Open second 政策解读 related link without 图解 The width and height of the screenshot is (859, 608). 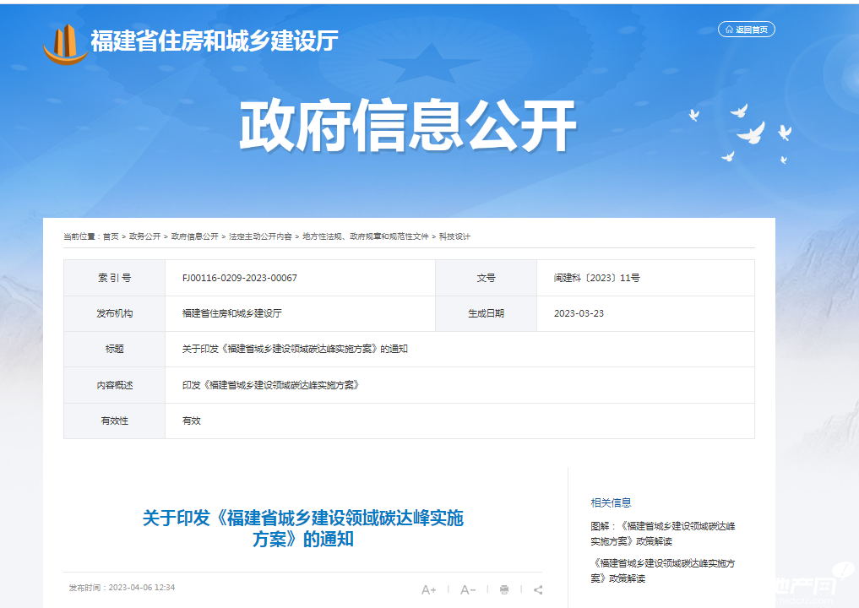(x=662, y=571)
